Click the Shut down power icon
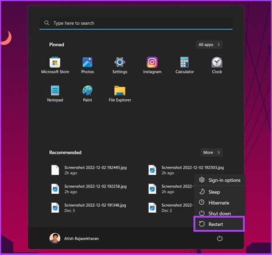 (x=201, y=213)
